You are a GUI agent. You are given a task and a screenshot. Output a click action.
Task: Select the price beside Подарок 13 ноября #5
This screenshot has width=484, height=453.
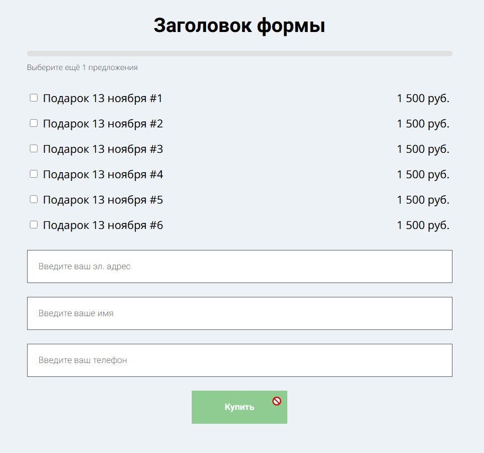(423, 200)
